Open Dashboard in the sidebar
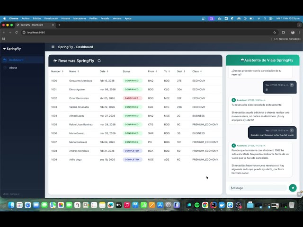This screenshot has height=227, width=303. (22, 60)
